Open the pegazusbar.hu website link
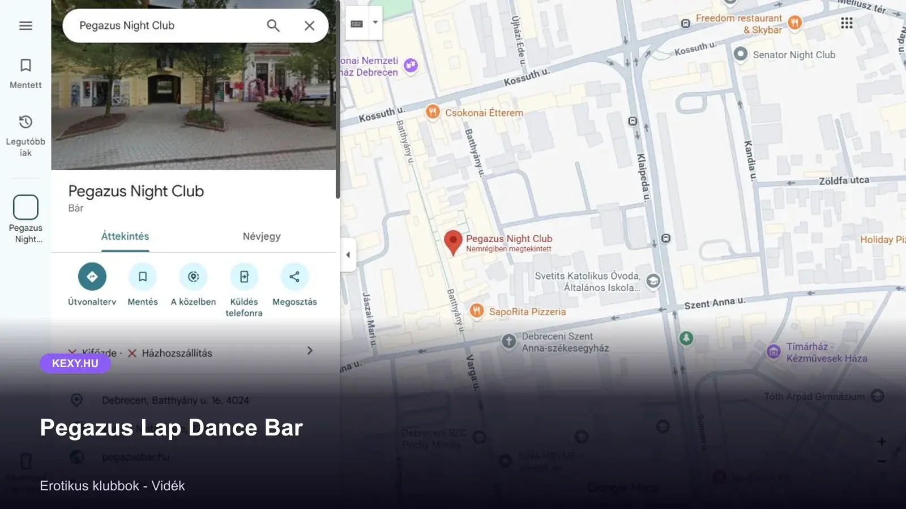Image resolution: width=906 pixels, height=509 pixels. tap(136, 457)
